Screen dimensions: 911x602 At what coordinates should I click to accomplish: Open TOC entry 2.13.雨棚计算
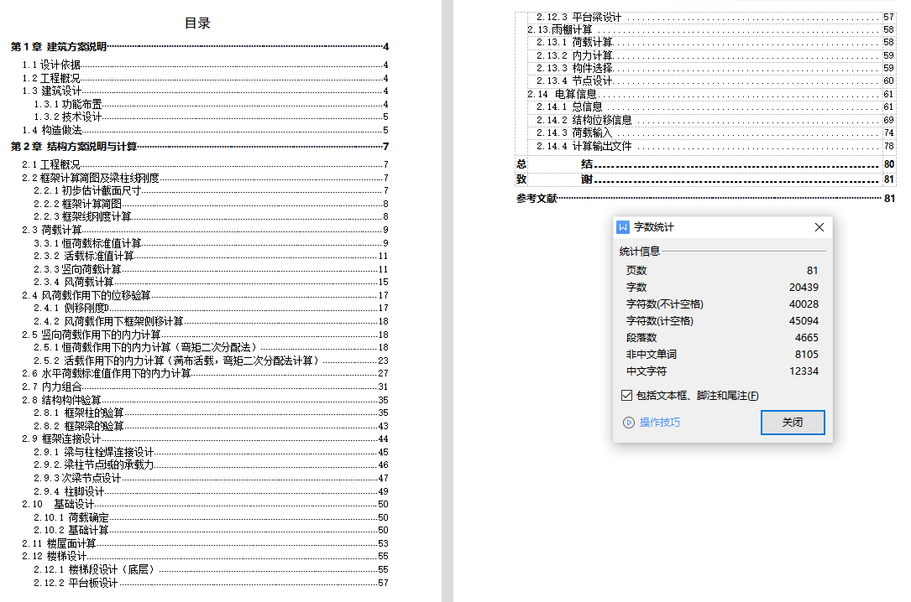click(711, 29)
